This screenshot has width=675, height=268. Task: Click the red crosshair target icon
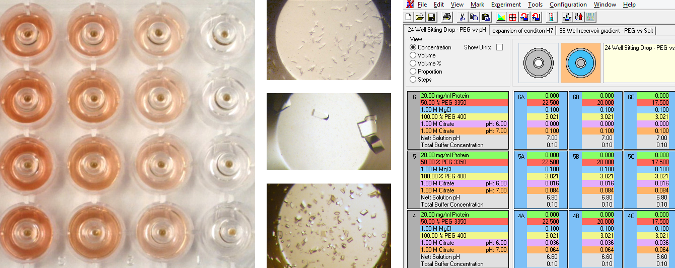(x=513, y=17)
